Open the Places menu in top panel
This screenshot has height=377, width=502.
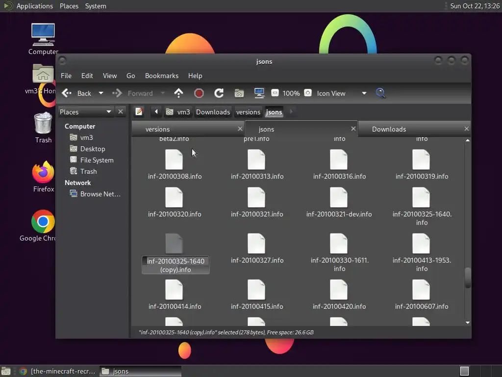69,6
